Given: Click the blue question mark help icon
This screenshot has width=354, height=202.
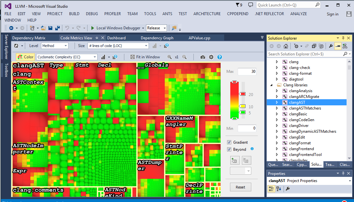Looking at the screenshot, I should coord(219,57).
